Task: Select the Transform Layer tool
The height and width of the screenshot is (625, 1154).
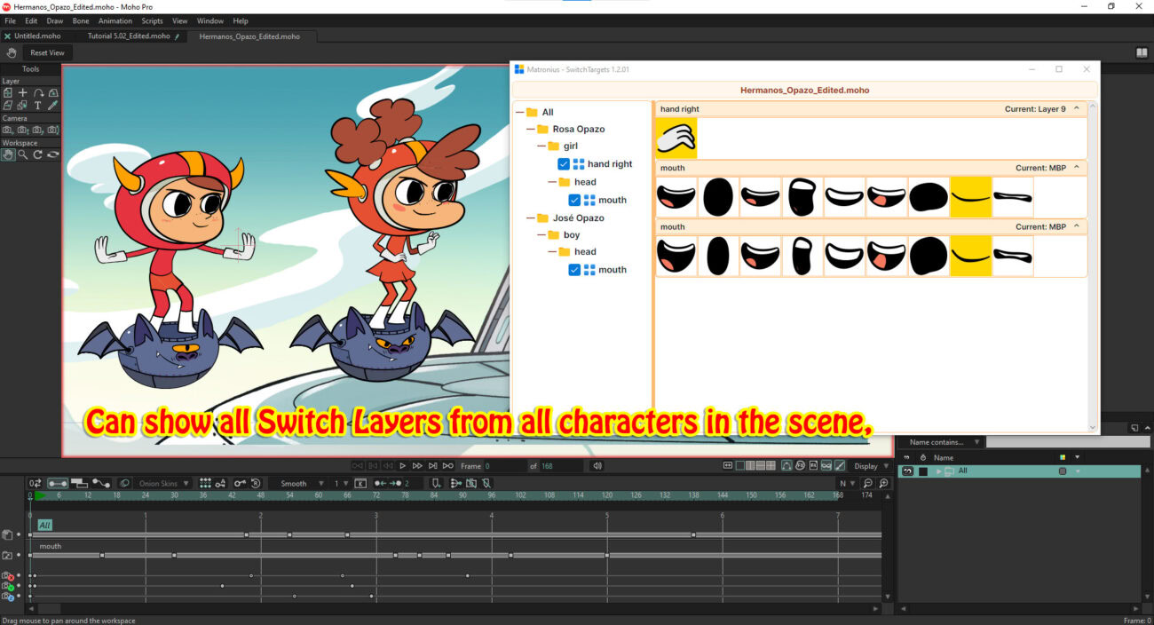Action: (7, 92)
